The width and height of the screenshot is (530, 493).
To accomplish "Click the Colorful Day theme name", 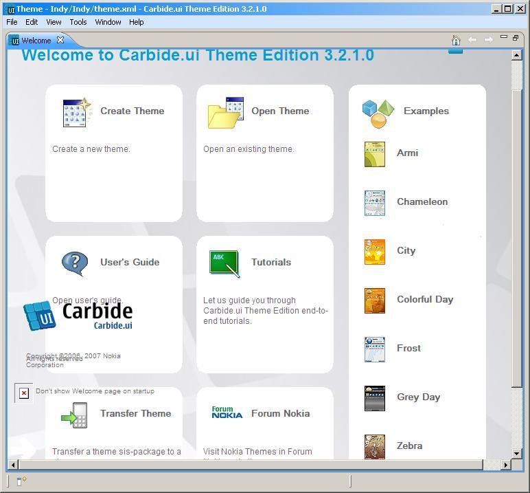I will [x=425, y=300].
